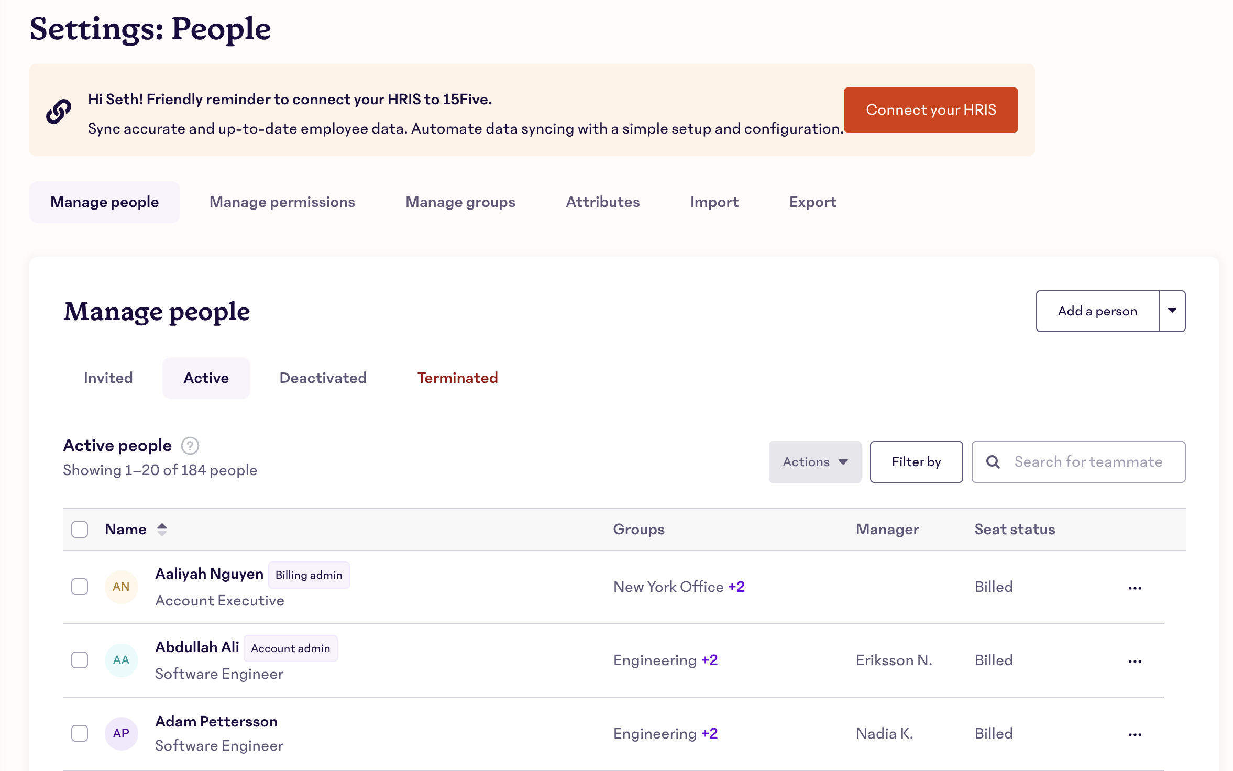
Task: Expand the Add a person dropdown arrow
Action: pos(1172,311)
